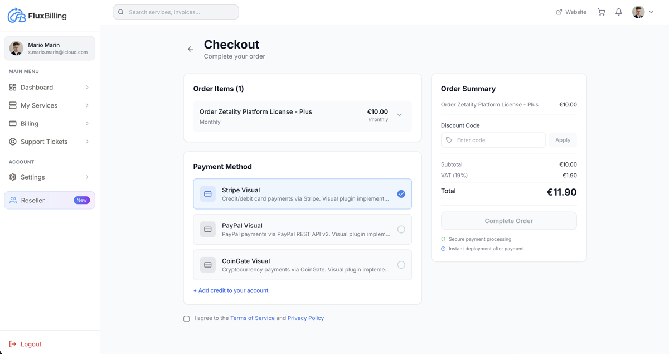Click the Logout icon at bottom
669x354 pixels.
click(13, 344)
